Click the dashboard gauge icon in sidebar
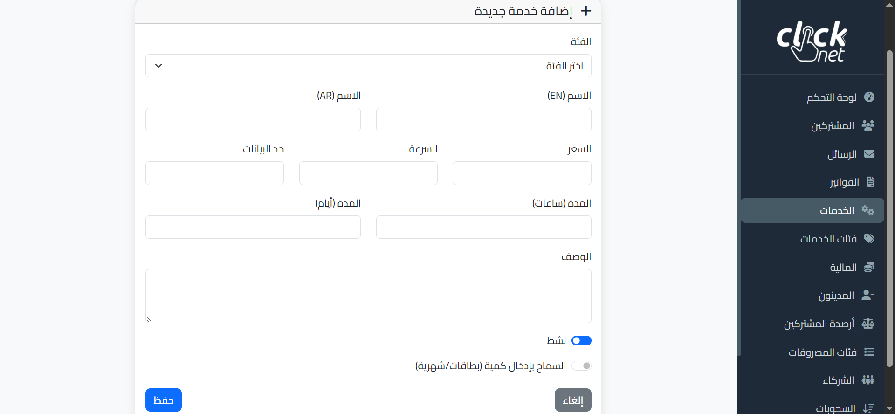This screenshot has width=895, height=414. [x=869, y=97]
